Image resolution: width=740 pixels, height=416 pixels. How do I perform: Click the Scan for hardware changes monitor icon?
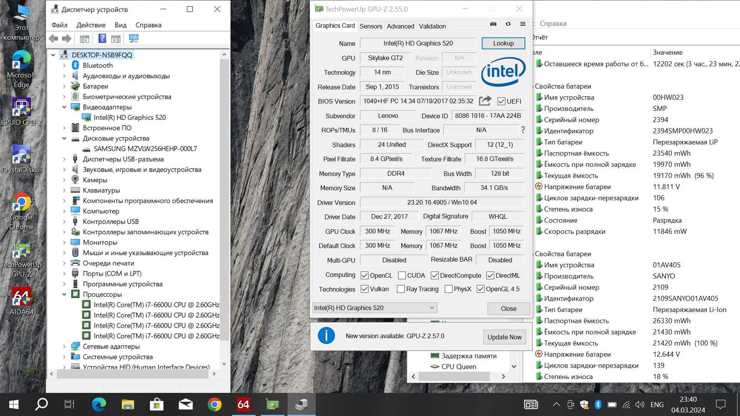[134, 39]
